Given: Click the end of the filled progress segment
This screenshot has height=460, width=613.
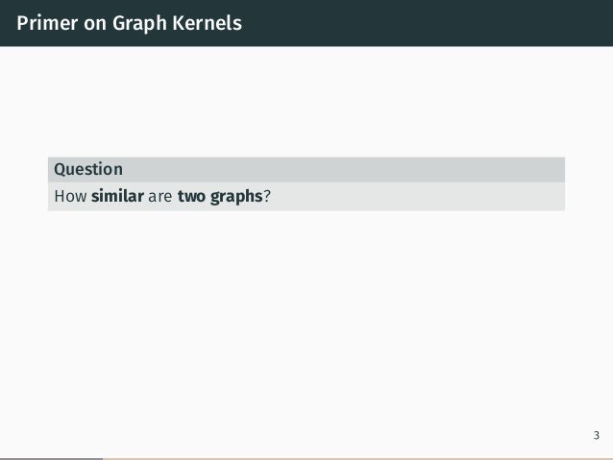Looking at the screenshot, I should (x=102, y=459).
